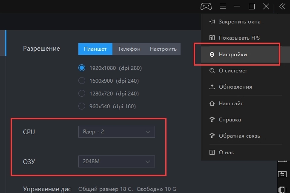Expand the CPU Ядер - 2 dropdown
290x193 pixels.
117,132
